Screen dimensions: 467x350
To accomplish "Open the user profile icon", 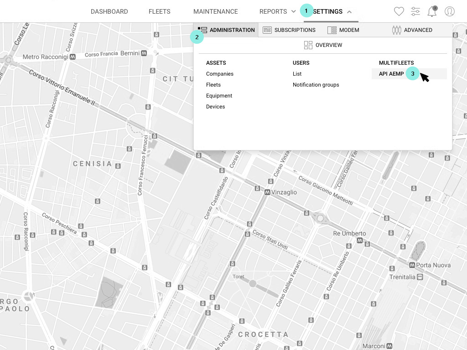I will coord(449,11).
